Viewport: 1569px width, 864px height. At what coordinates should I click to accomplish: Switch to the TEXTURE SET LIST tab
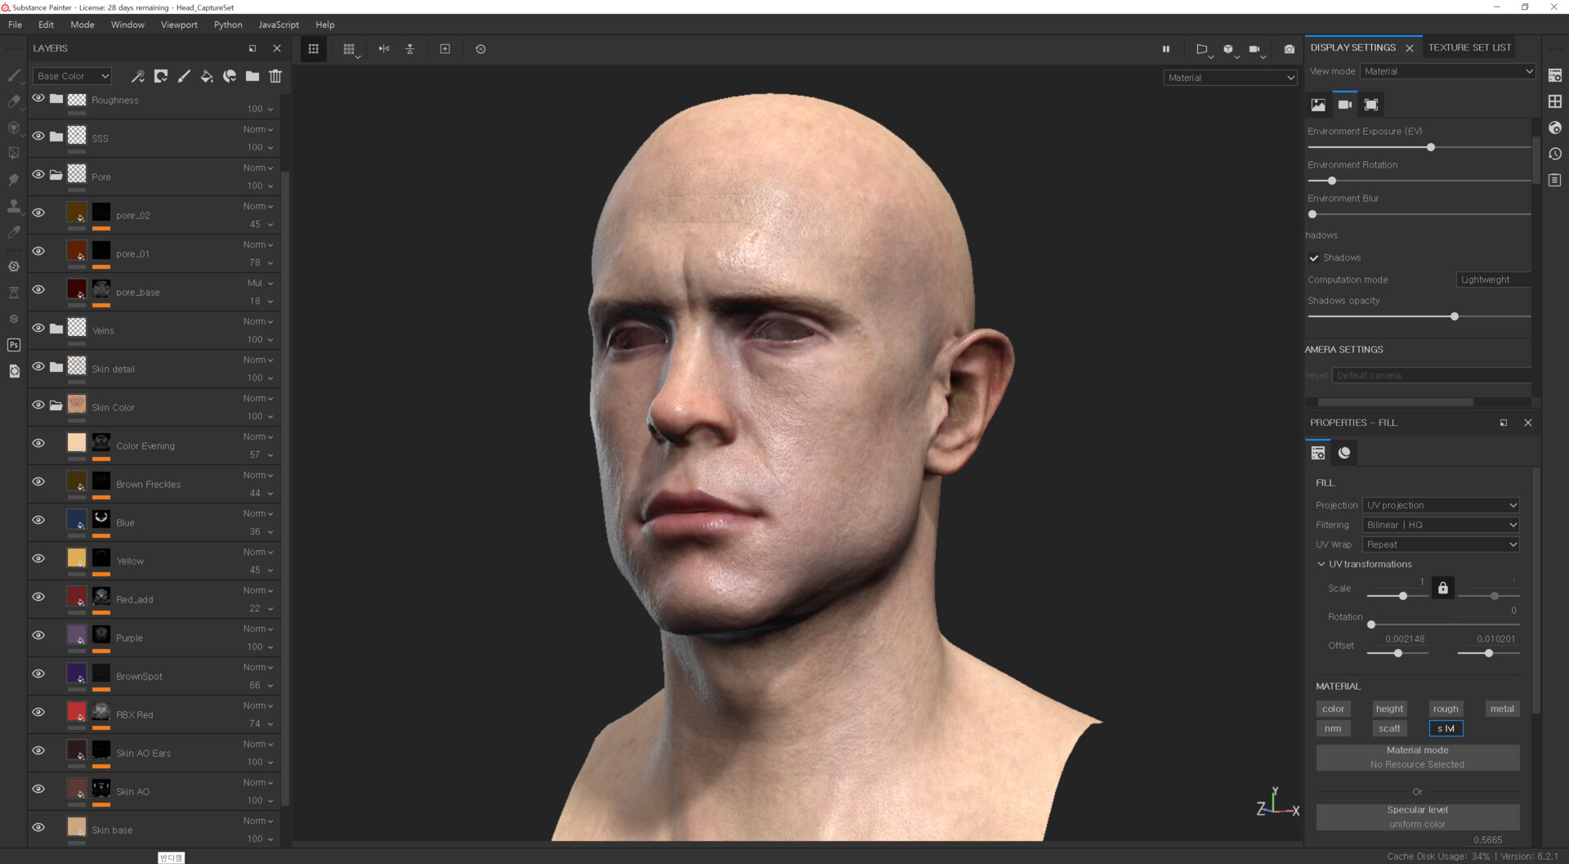pyautogui.click(x=1469, y=47)
